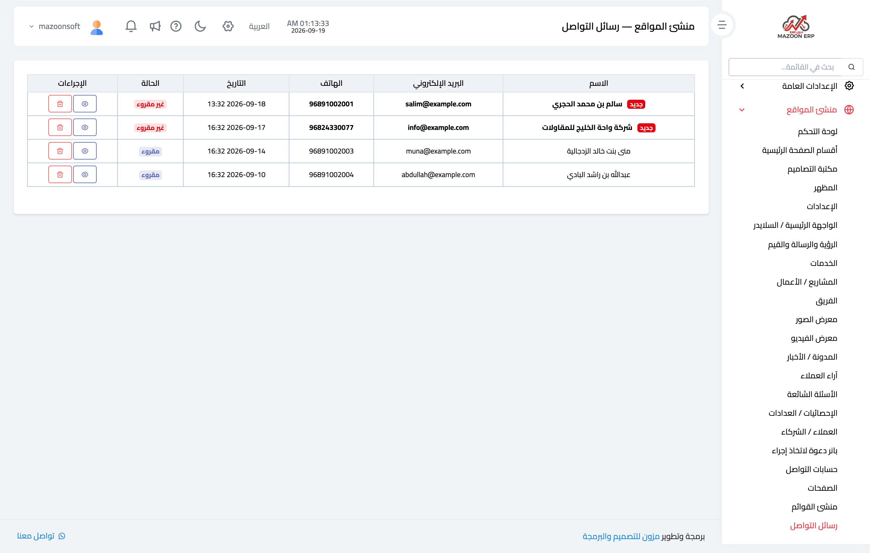Open الرؤية والرسالة والقيم item
The width and height of the screenshot is (870, 553).
802,244
